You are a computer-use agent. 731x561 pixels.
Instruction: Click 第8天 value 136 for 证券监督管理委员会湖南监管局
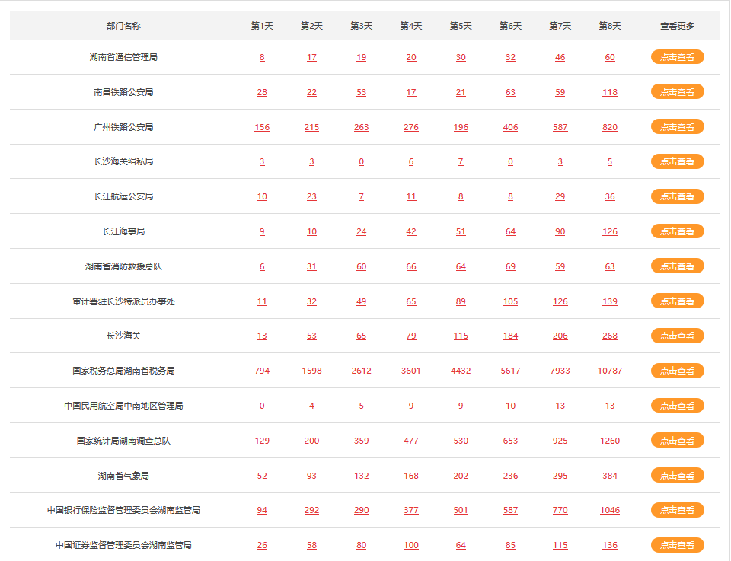coord(610,545)
